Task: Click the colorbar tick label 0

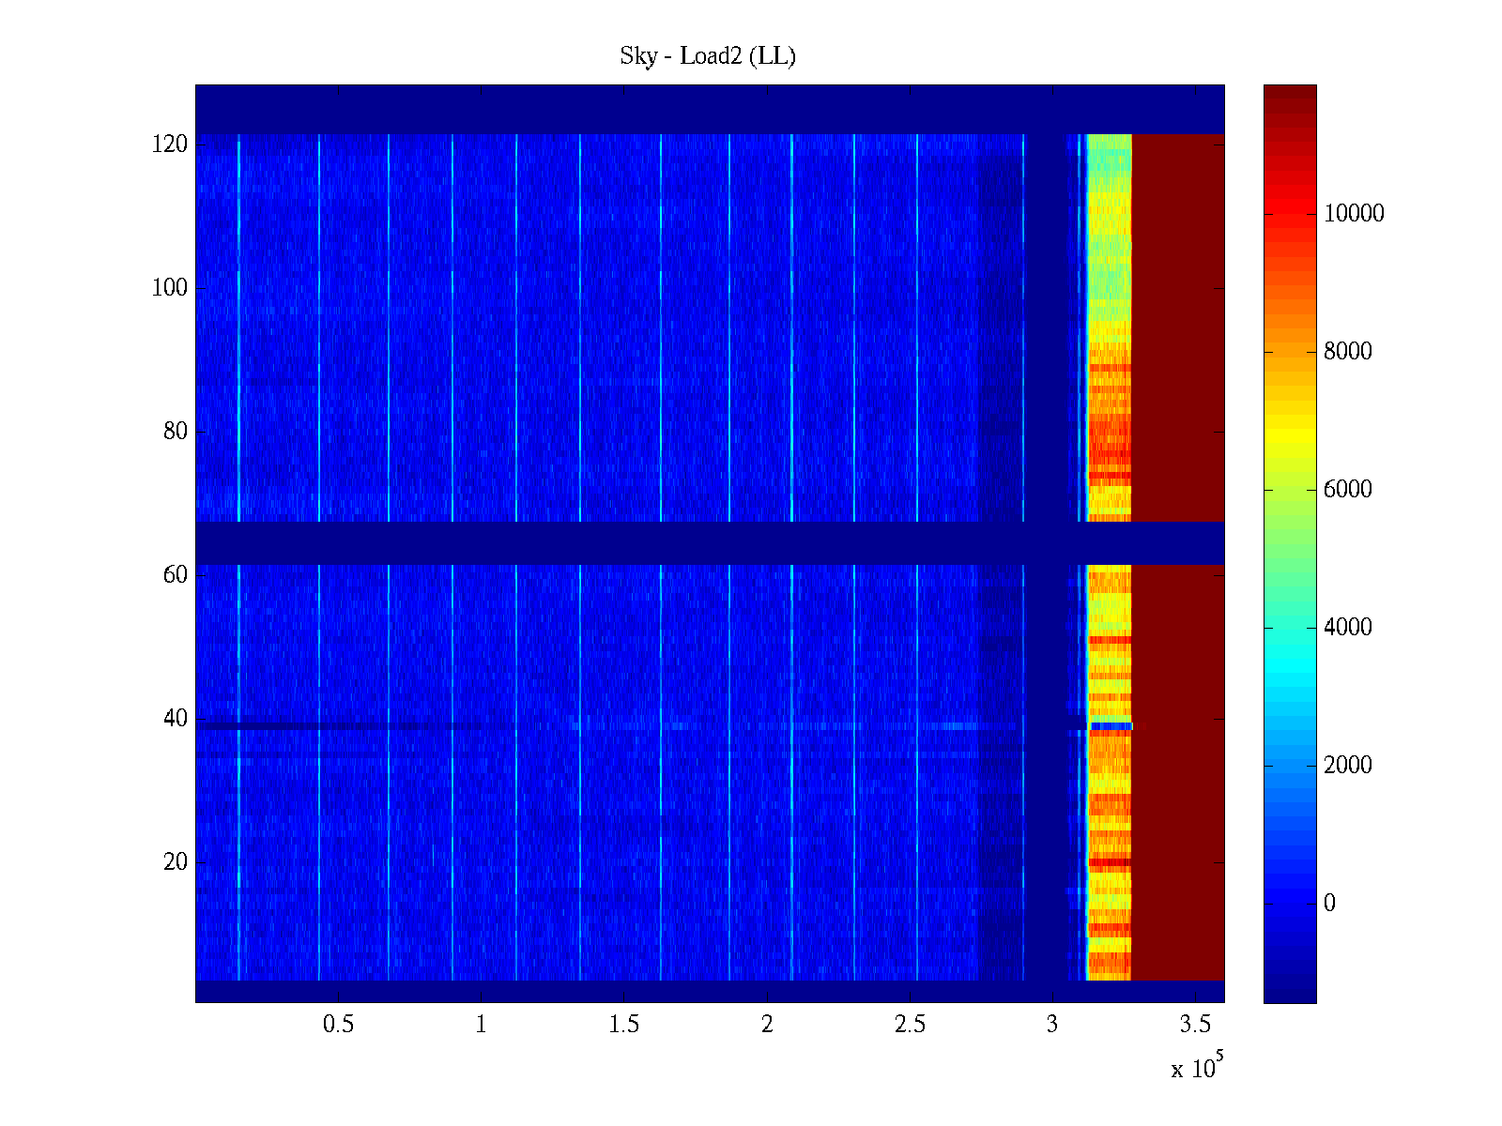Action: tap(1329, 904)
